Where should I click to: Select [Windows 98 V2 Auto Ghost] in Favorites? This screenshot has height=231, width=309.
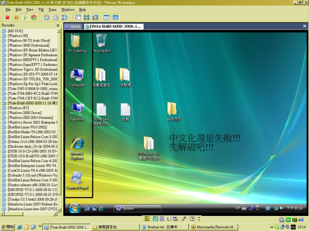pyautogui.click(x=29, y=41)
